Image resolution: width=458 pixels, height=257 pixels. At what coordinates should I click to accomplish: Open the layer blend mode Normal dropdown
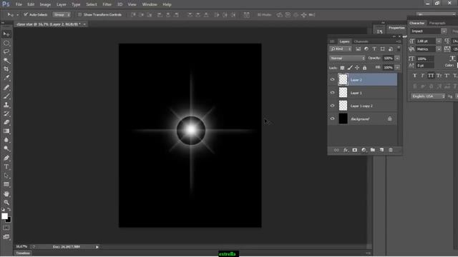347,59
